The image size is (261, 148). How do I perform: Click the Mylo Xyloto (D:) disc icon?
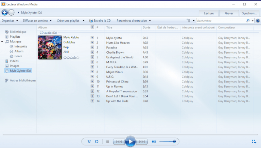click(x=7, y=71)
